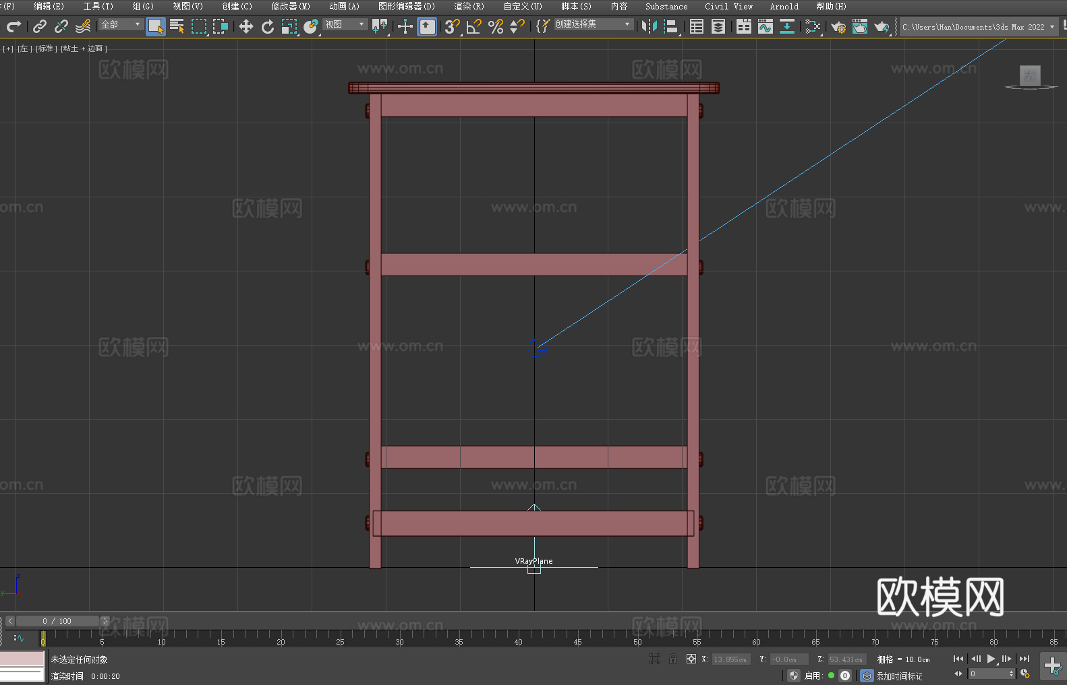Toggle Select and Manipulate crosshair icon

pyautogui.click(x=405, y=26)
